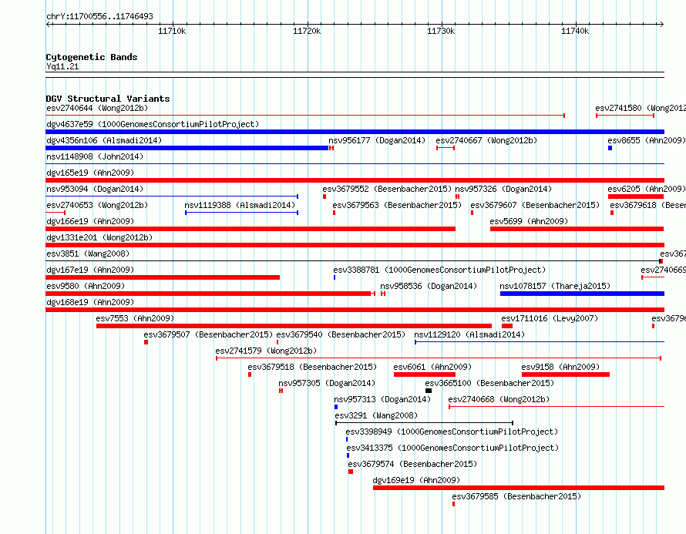This screenshot has height=534, width=686.
Task: Click the 11730k ruler tick label
Action: (x=441, y=31)
